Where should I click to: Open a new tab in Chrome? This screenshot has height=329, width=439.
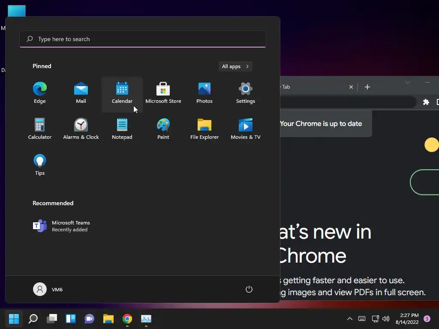pos(367,87)
